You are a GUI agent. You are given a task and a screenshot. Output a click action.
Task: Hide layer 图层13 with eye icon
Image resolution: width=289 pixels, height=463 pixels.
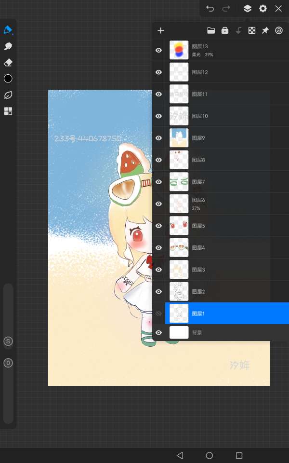(158, 50)
